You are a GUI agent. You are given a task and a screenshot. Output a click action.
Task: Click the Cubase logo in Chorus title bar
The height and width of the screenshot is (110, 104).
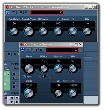[22, 44]
